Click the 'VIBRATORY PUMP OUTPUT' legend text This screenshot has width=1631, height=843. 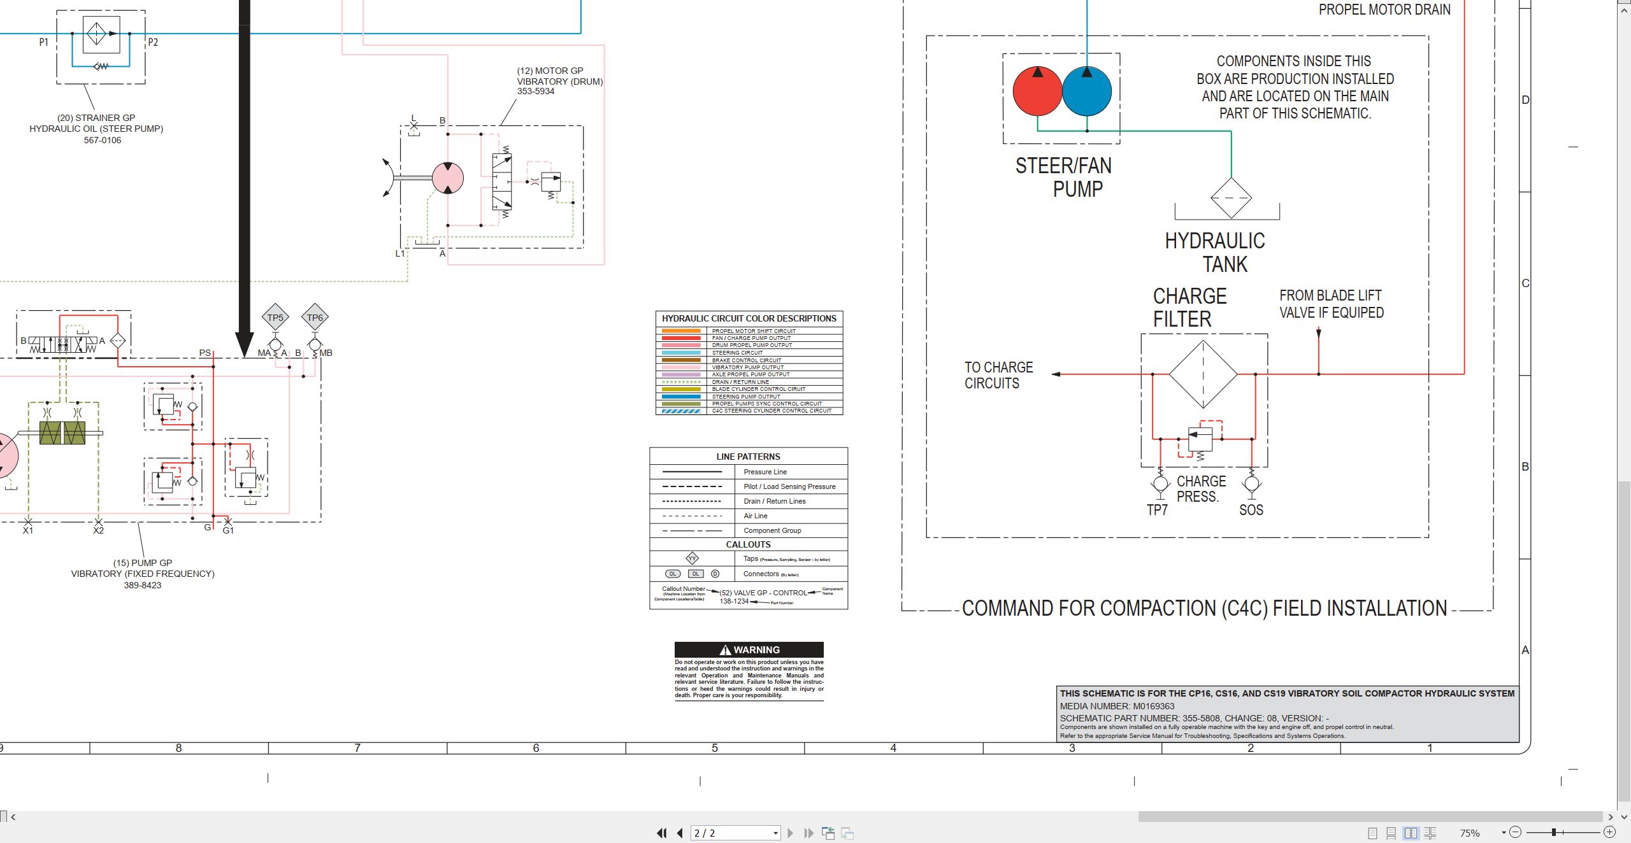[x=748, y=367]
